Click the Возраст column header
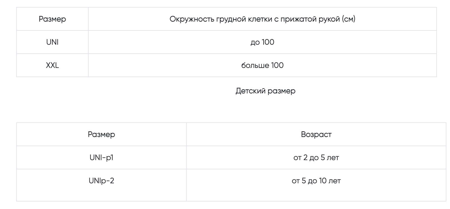450x209 pixels. [x=316, y=134]
